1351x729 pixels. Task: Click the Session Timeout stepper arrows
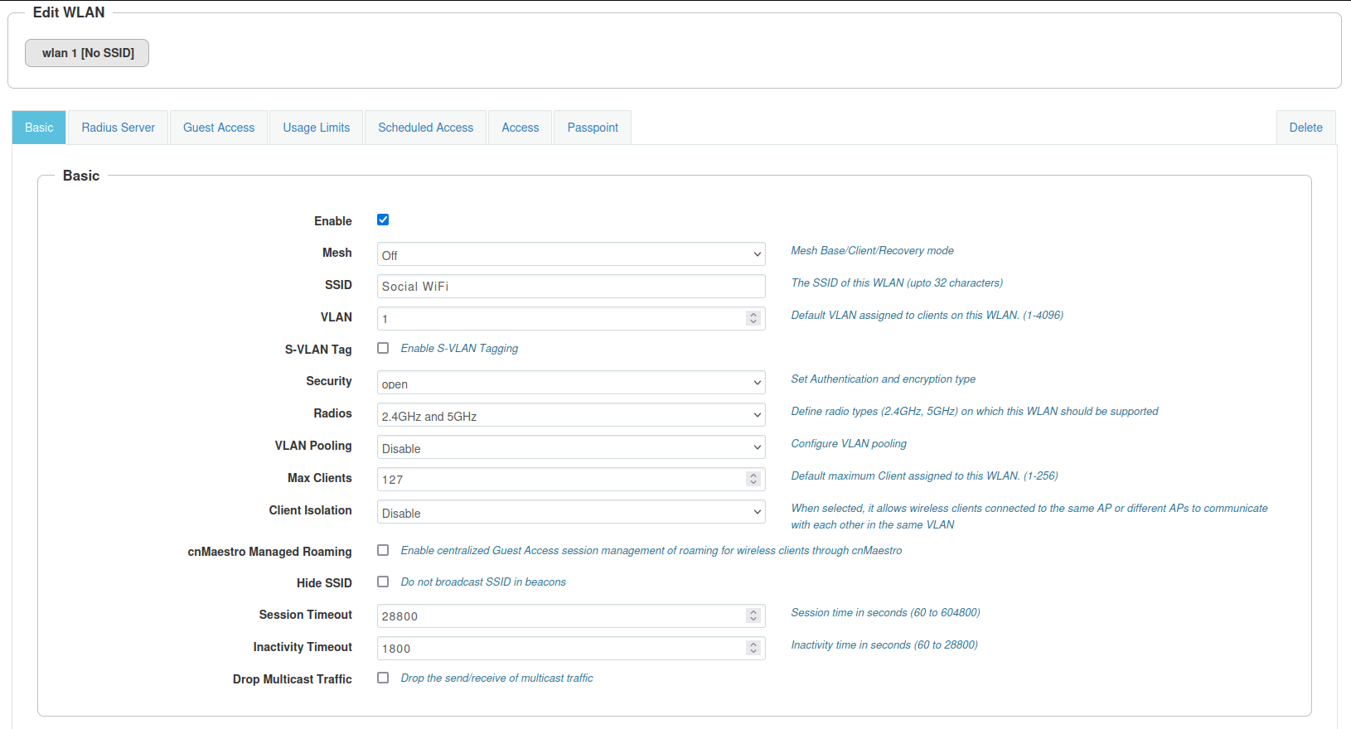coord(753,616)
